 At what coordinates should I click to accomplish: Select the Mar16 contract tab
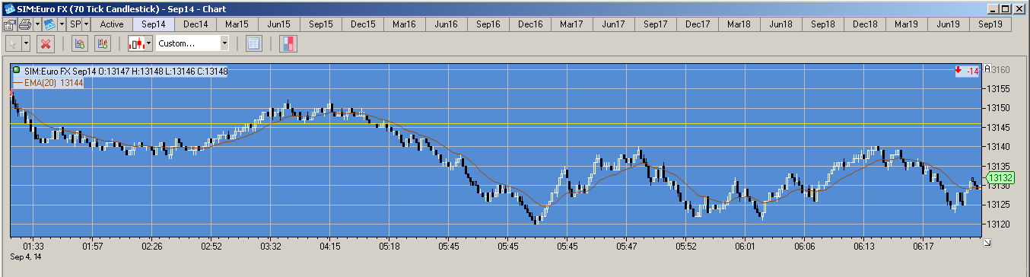[405, 24]
